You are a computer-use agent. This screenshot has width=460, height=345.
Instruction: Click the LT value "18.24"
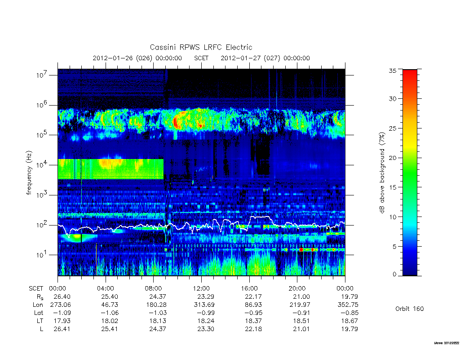(x=206, y=321)
